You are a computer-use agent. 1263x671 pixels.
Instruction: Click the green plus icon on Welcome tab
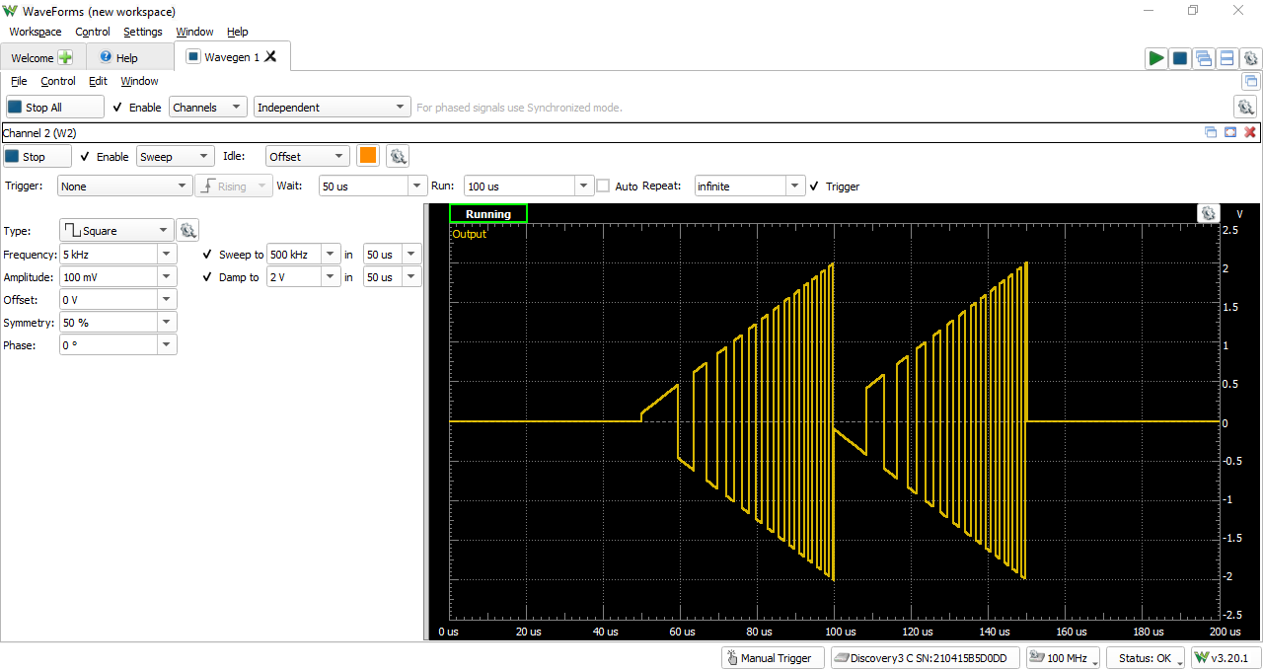point(65,57)
